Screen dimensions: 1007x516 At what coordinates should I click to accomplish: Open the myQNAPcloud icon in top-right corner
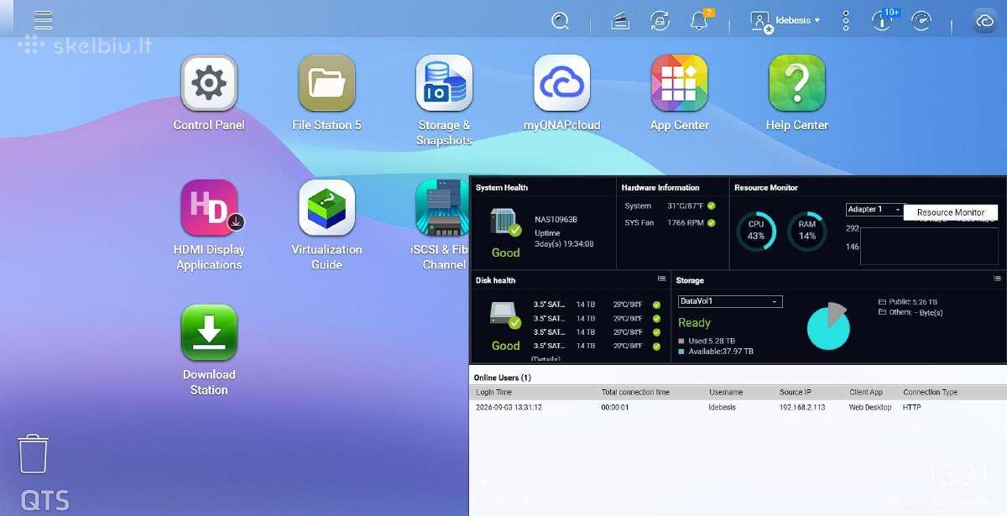click(984, 21)
